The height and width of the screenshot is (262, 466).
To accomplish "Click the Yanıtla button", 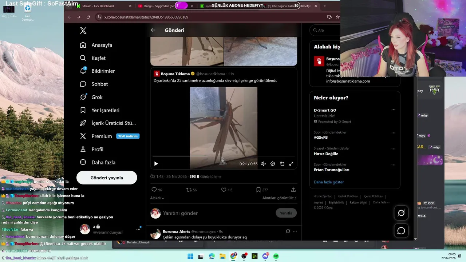I will 286,213.
